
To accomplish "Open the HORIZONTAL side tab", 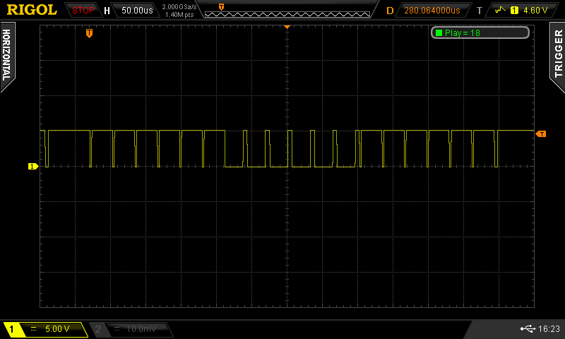I will (x=7, y=56).
